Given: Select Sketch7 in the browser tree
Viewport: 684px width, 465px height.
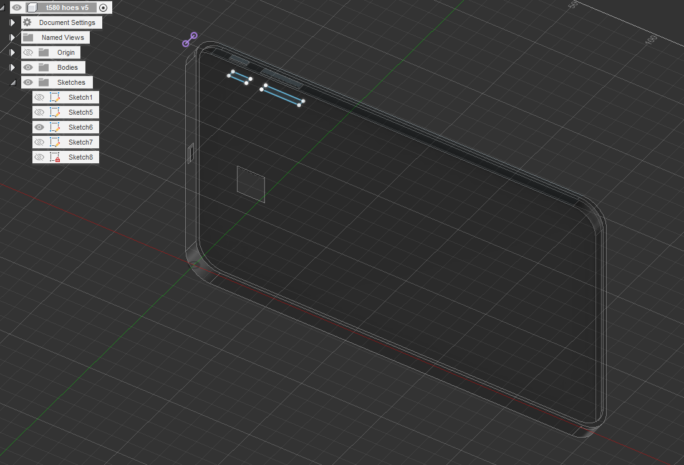Looking at the screenshot, I should pos(80,142).
